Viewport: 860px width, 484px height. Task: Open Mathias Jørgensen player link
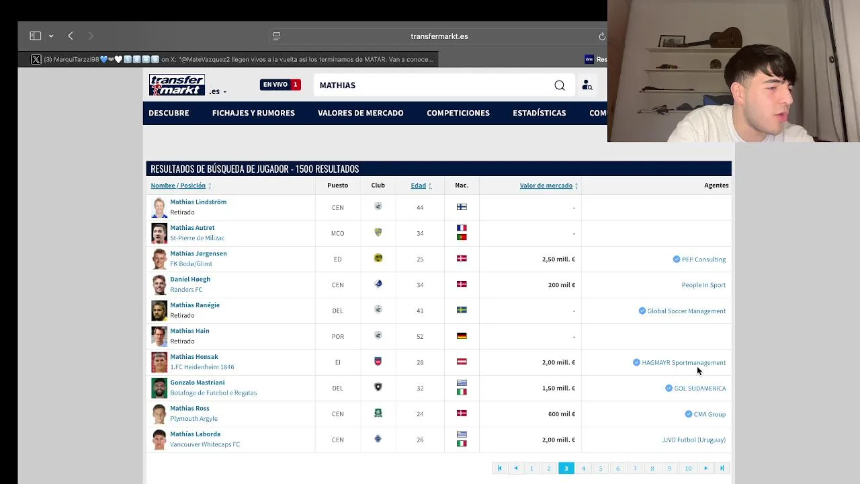(198, 253)
